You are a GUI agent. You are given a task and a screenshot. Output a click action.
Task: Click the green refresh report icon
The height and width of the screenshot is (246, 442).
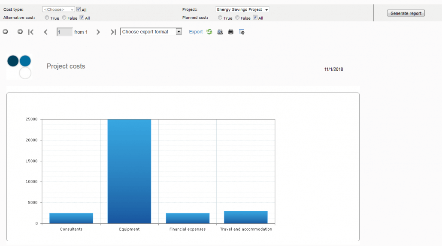(x=209, y=32)
